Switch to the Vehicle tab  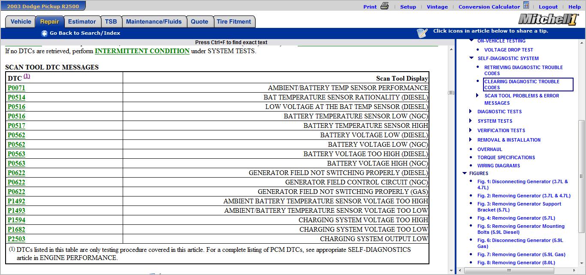[21, 22]
